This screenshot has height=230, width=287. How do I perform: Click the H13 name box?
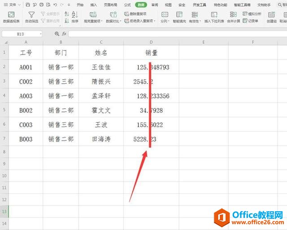(21, 34)
